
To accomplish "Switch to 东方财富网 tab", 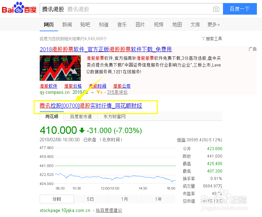I will tap(114, 116).
